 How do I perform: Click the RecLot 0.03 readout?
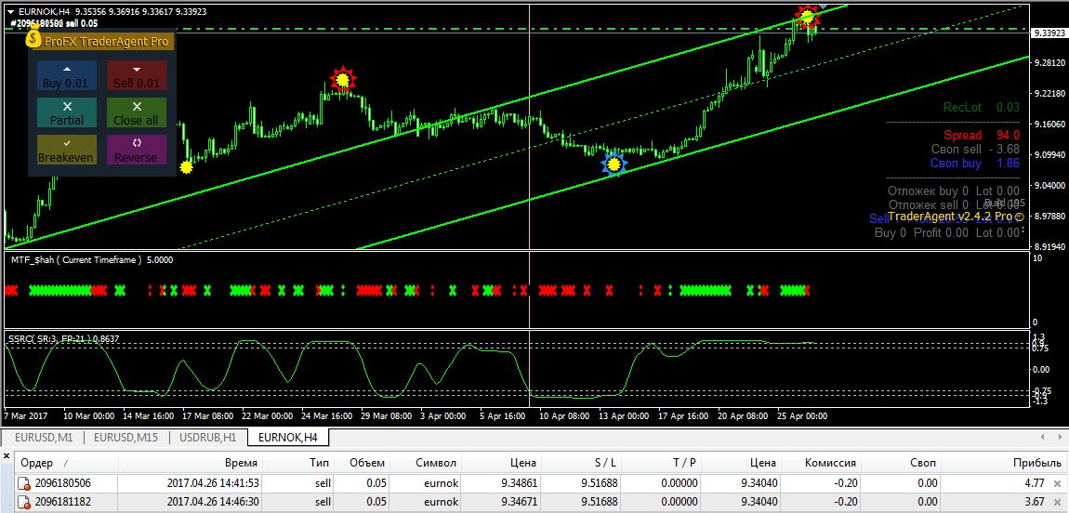pos(982,107)
